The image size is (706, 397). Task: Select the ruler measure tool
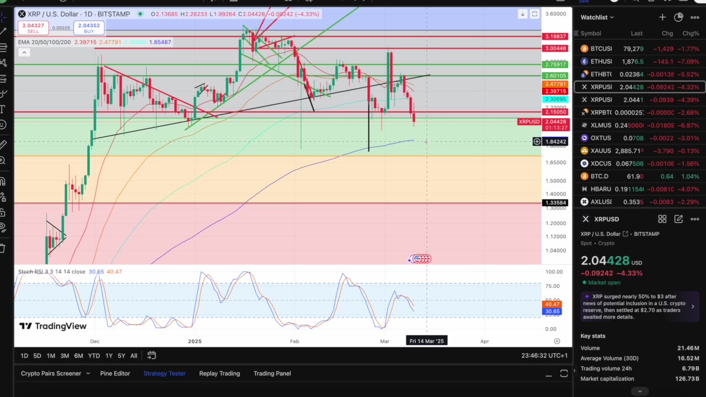click(3, 144)
